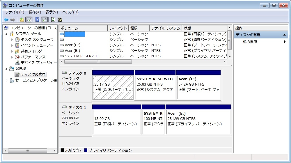
Task: Click the ファイル システム column header
Action: click(166, 28)
